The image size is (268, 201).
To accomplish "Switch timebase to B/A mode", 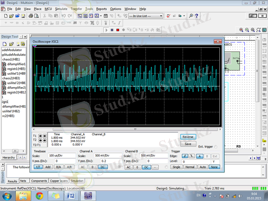I will (58, 167).
